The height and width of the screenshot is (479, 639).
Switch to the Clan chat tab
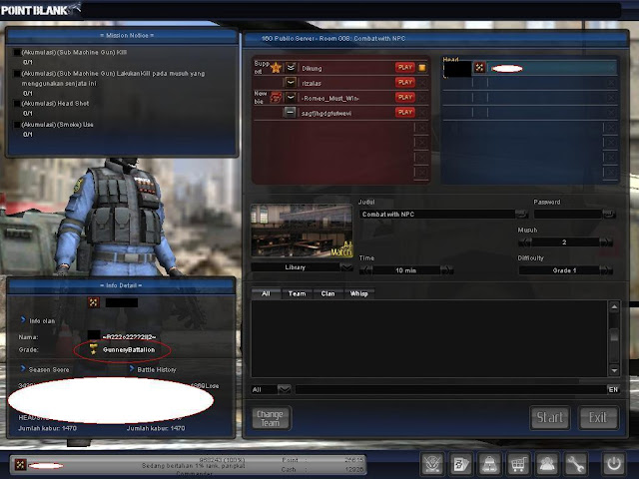click(x=327, y=293)
